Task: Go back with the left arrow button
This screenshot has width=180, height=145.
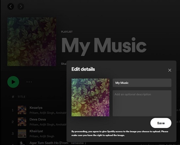Action: click(11, 7)
